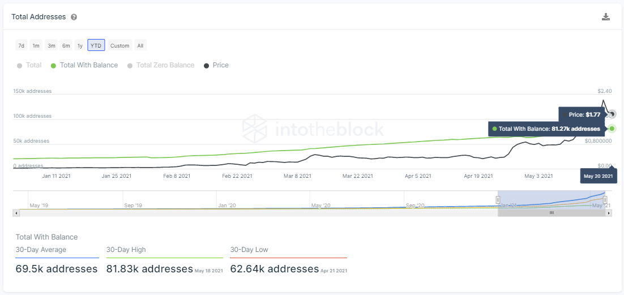The height and width of the screenshot is (295, 624).
Task: Click the 30-Day Average label
Action: point(41,250)
